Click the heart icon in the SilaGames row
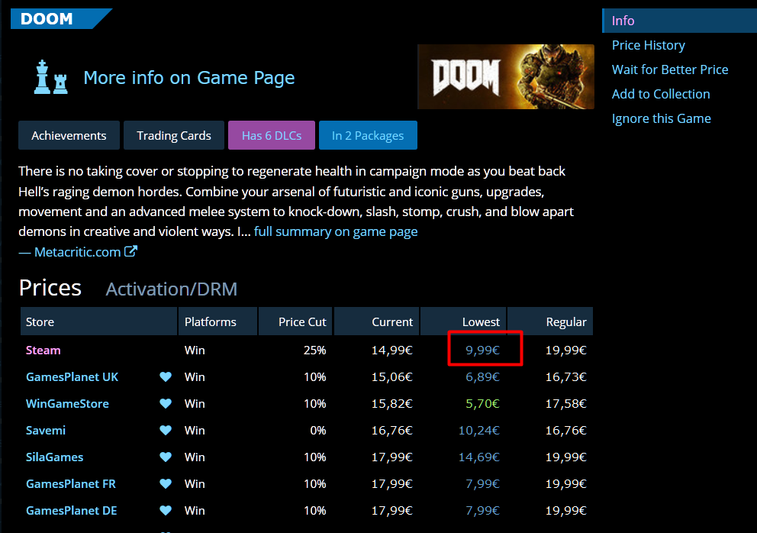 click(x=166, y=457)
